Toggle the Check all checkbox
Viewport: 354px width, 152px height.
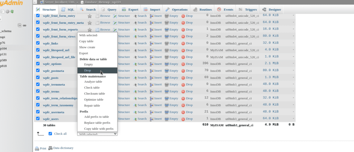[x=50, y=134]
